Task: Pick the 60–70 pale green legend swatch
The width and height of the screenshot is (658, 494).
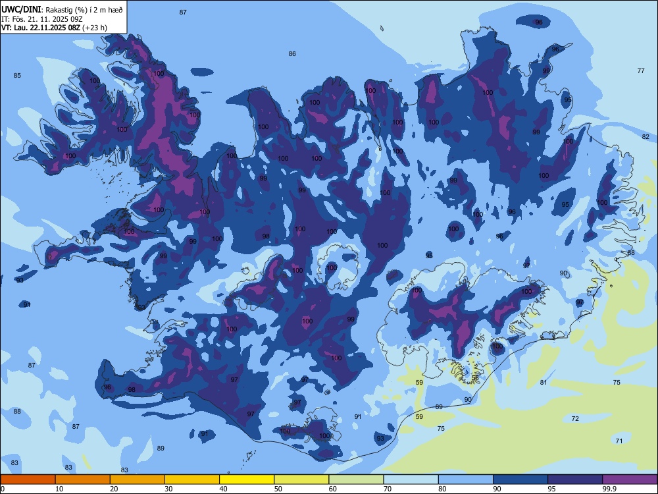Action: pyautogui.click(x=356, y=480)
